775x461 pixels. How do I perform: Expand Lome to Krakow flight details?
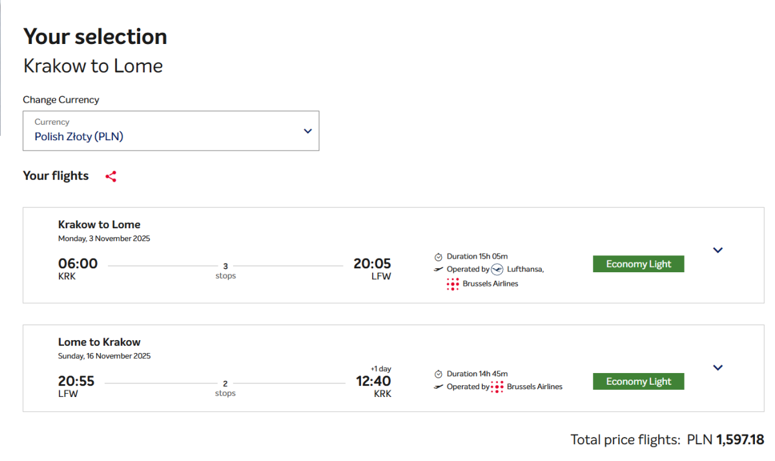pos(718,368)
